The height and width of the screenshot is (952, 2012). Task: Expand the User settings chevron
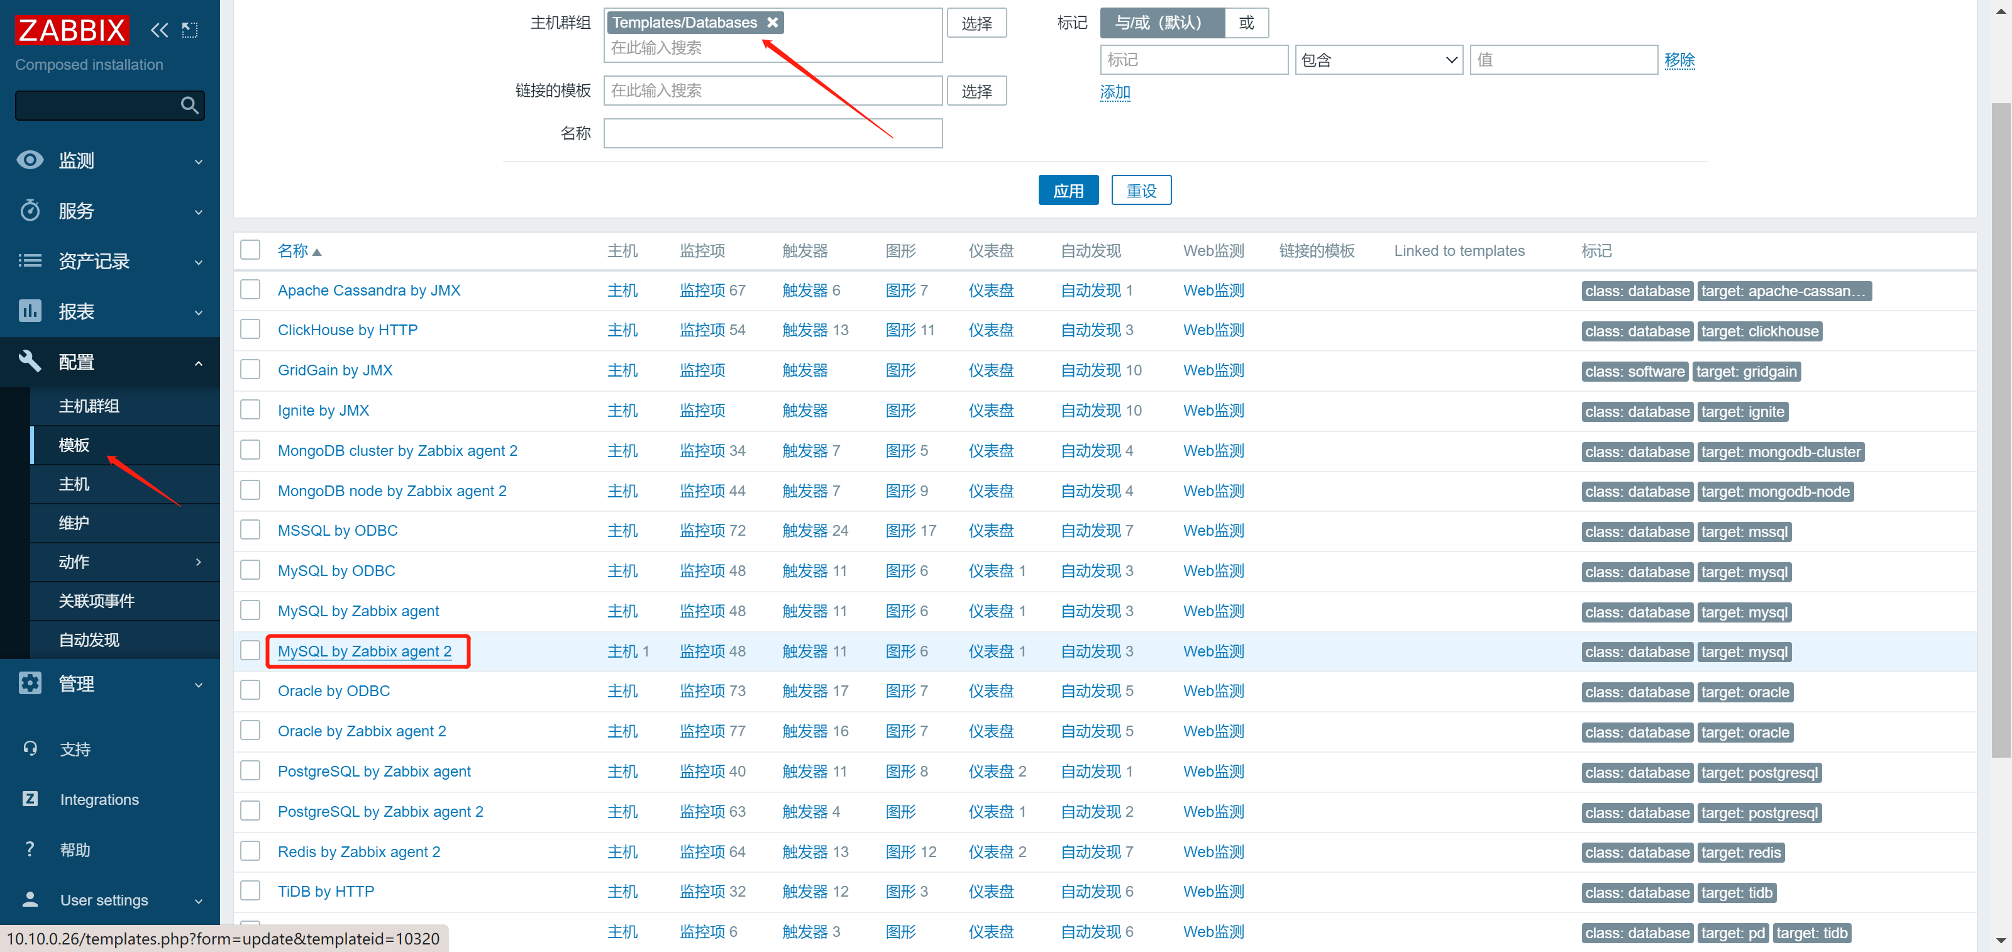(x=199, y=900)
